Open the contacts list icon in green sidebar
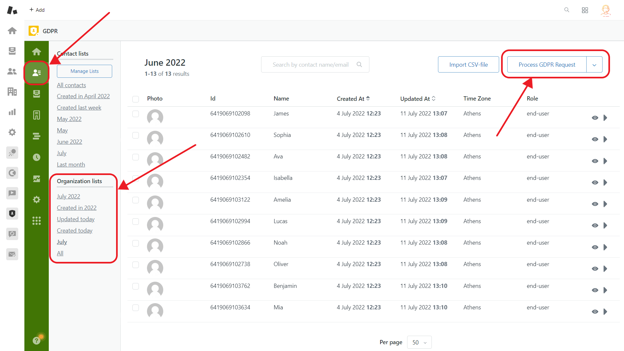 (36, 73)
